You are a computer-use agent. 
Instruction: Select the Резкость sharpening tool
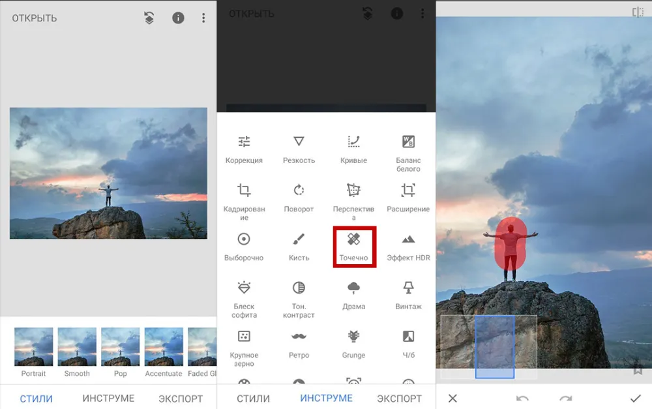[x=299, y=149]
